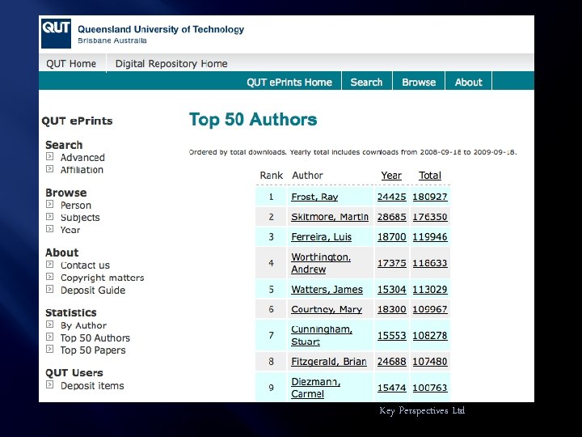Open author Watters, James
This screenshot has width=582, height=437.
[327, 290]
